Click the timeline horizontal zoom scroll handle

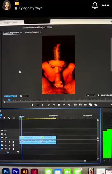tap(85, 161)
